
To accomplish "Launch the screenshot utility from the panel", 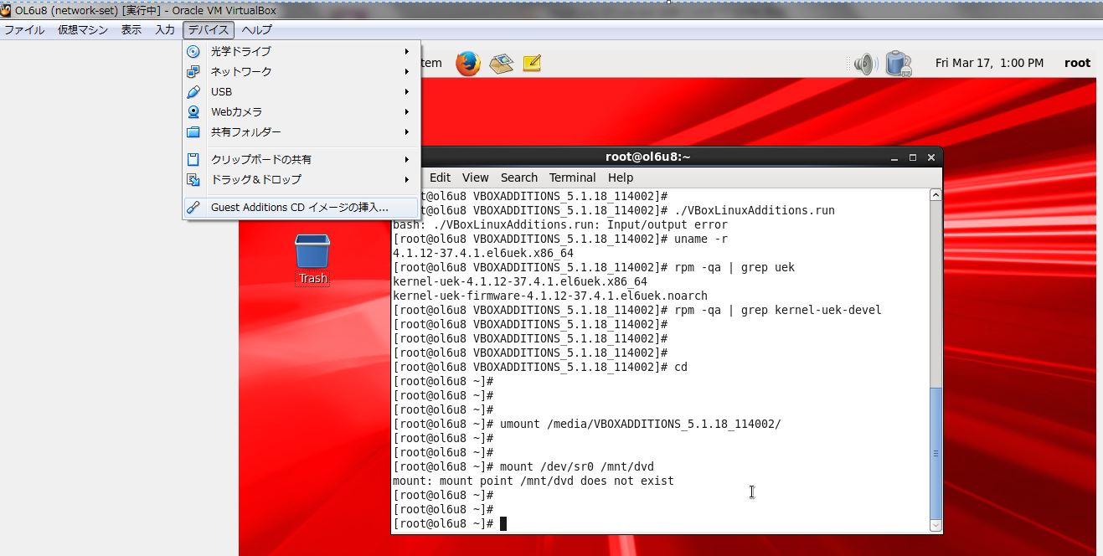I will pos(499,62).
